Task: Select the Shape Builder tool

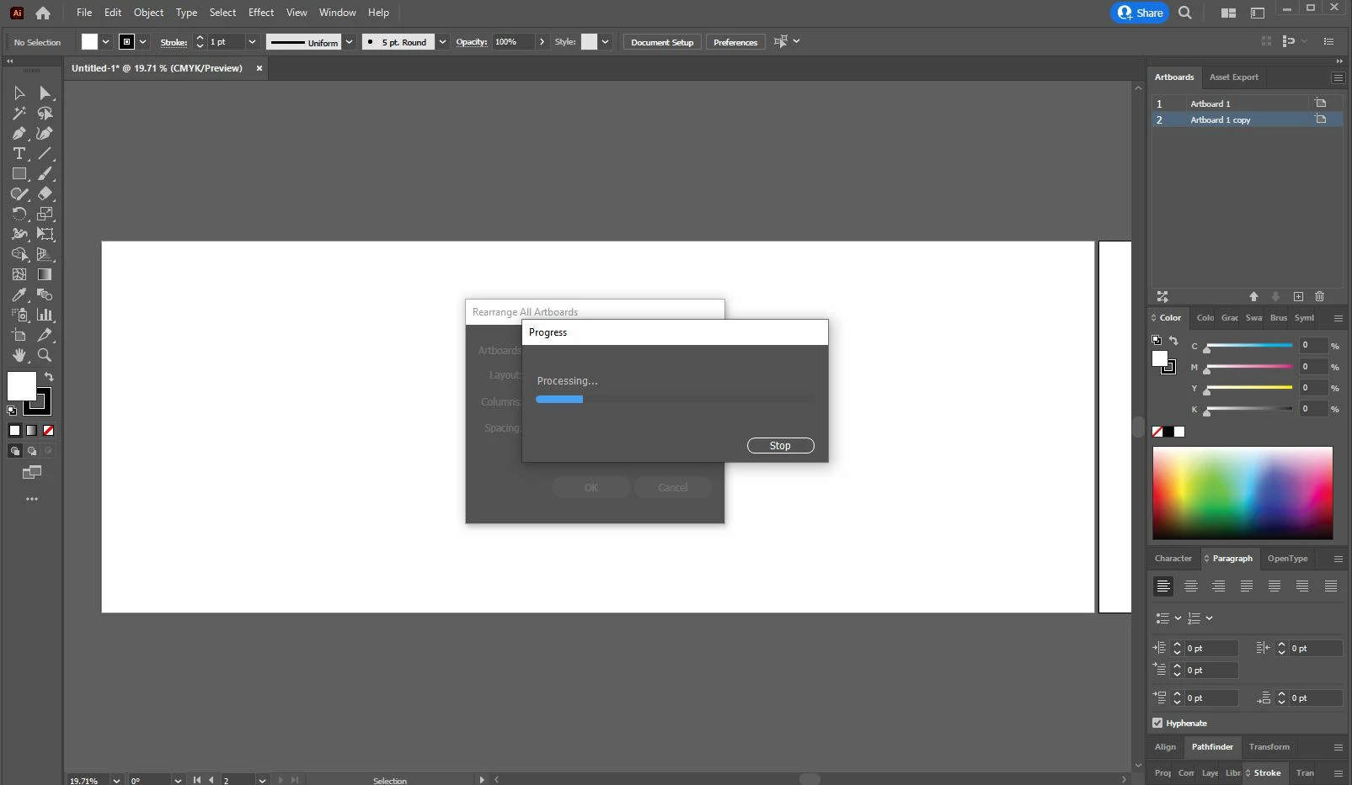Action: click(19, 255)
